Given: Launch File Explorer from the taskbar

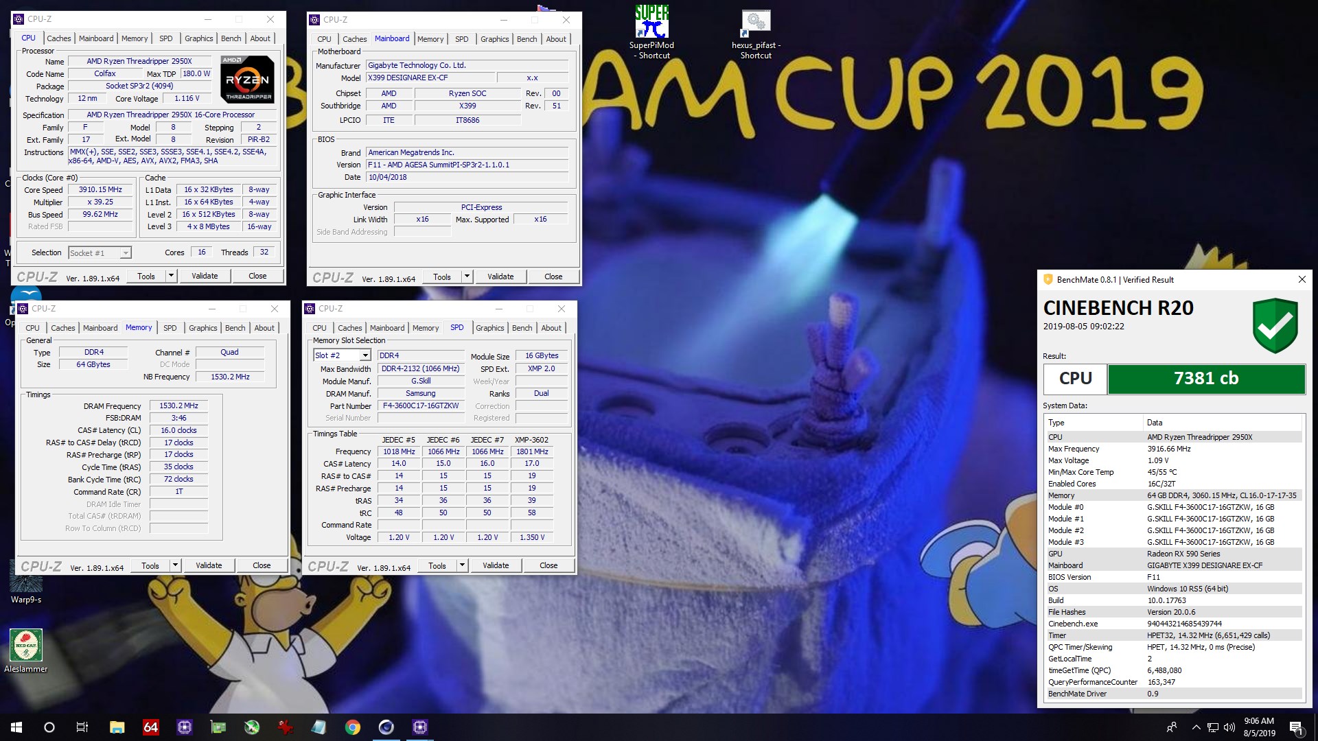Looking at the screenshot, I should (x=117, y=727).
